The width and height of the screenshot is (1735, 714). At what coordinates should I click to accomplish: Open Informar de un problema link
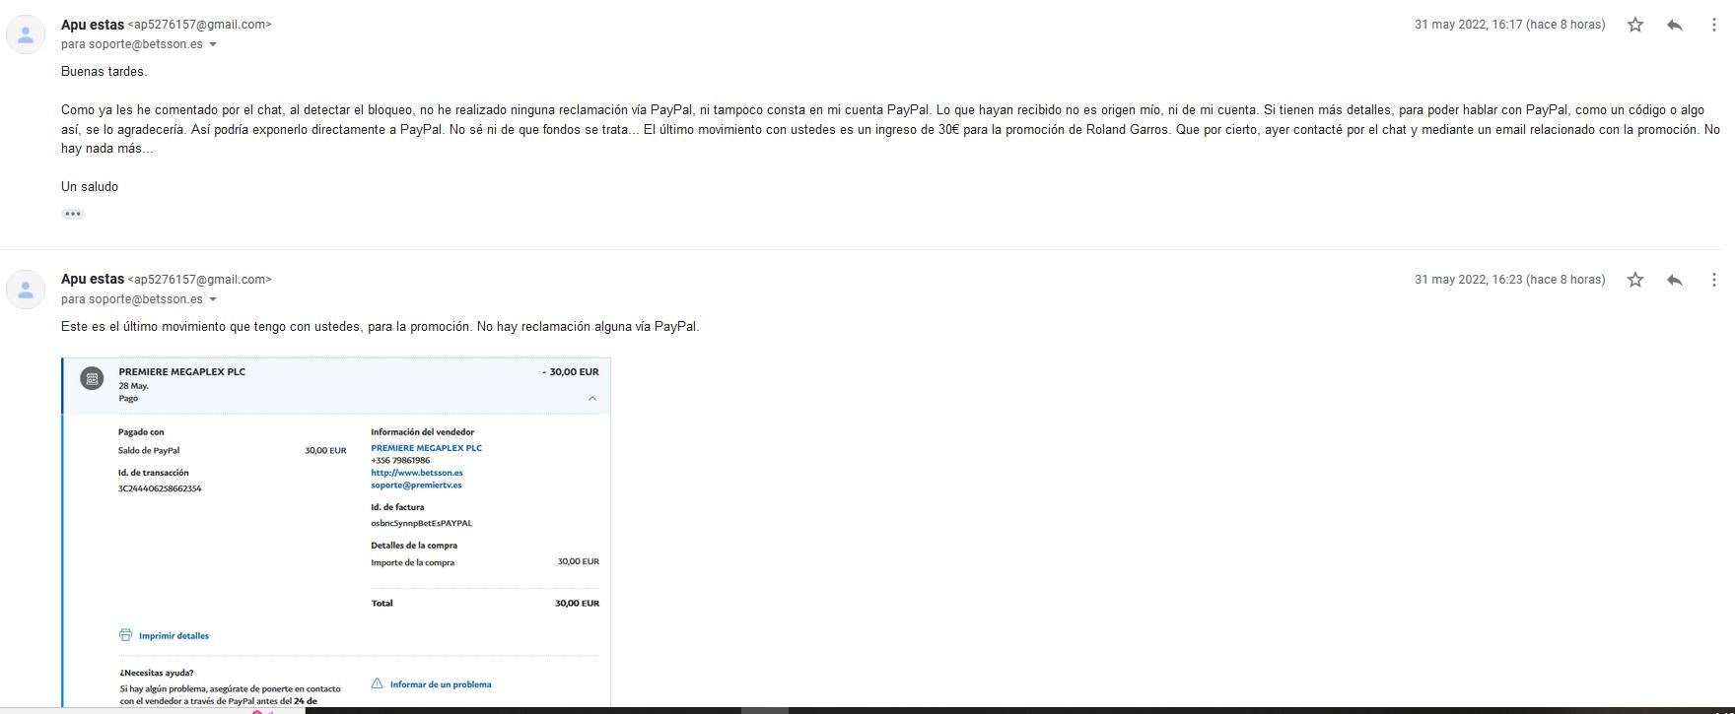tap(441, 684)
